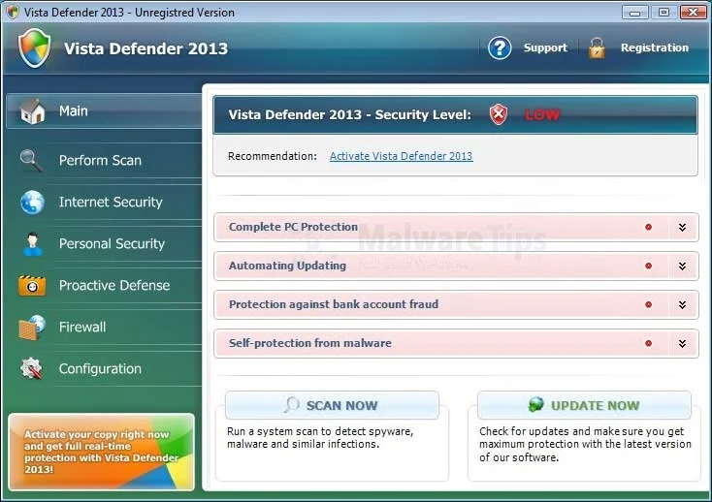Click the Registration padlock icon
This screenshot has height=502, width=712.
point(598,48)
